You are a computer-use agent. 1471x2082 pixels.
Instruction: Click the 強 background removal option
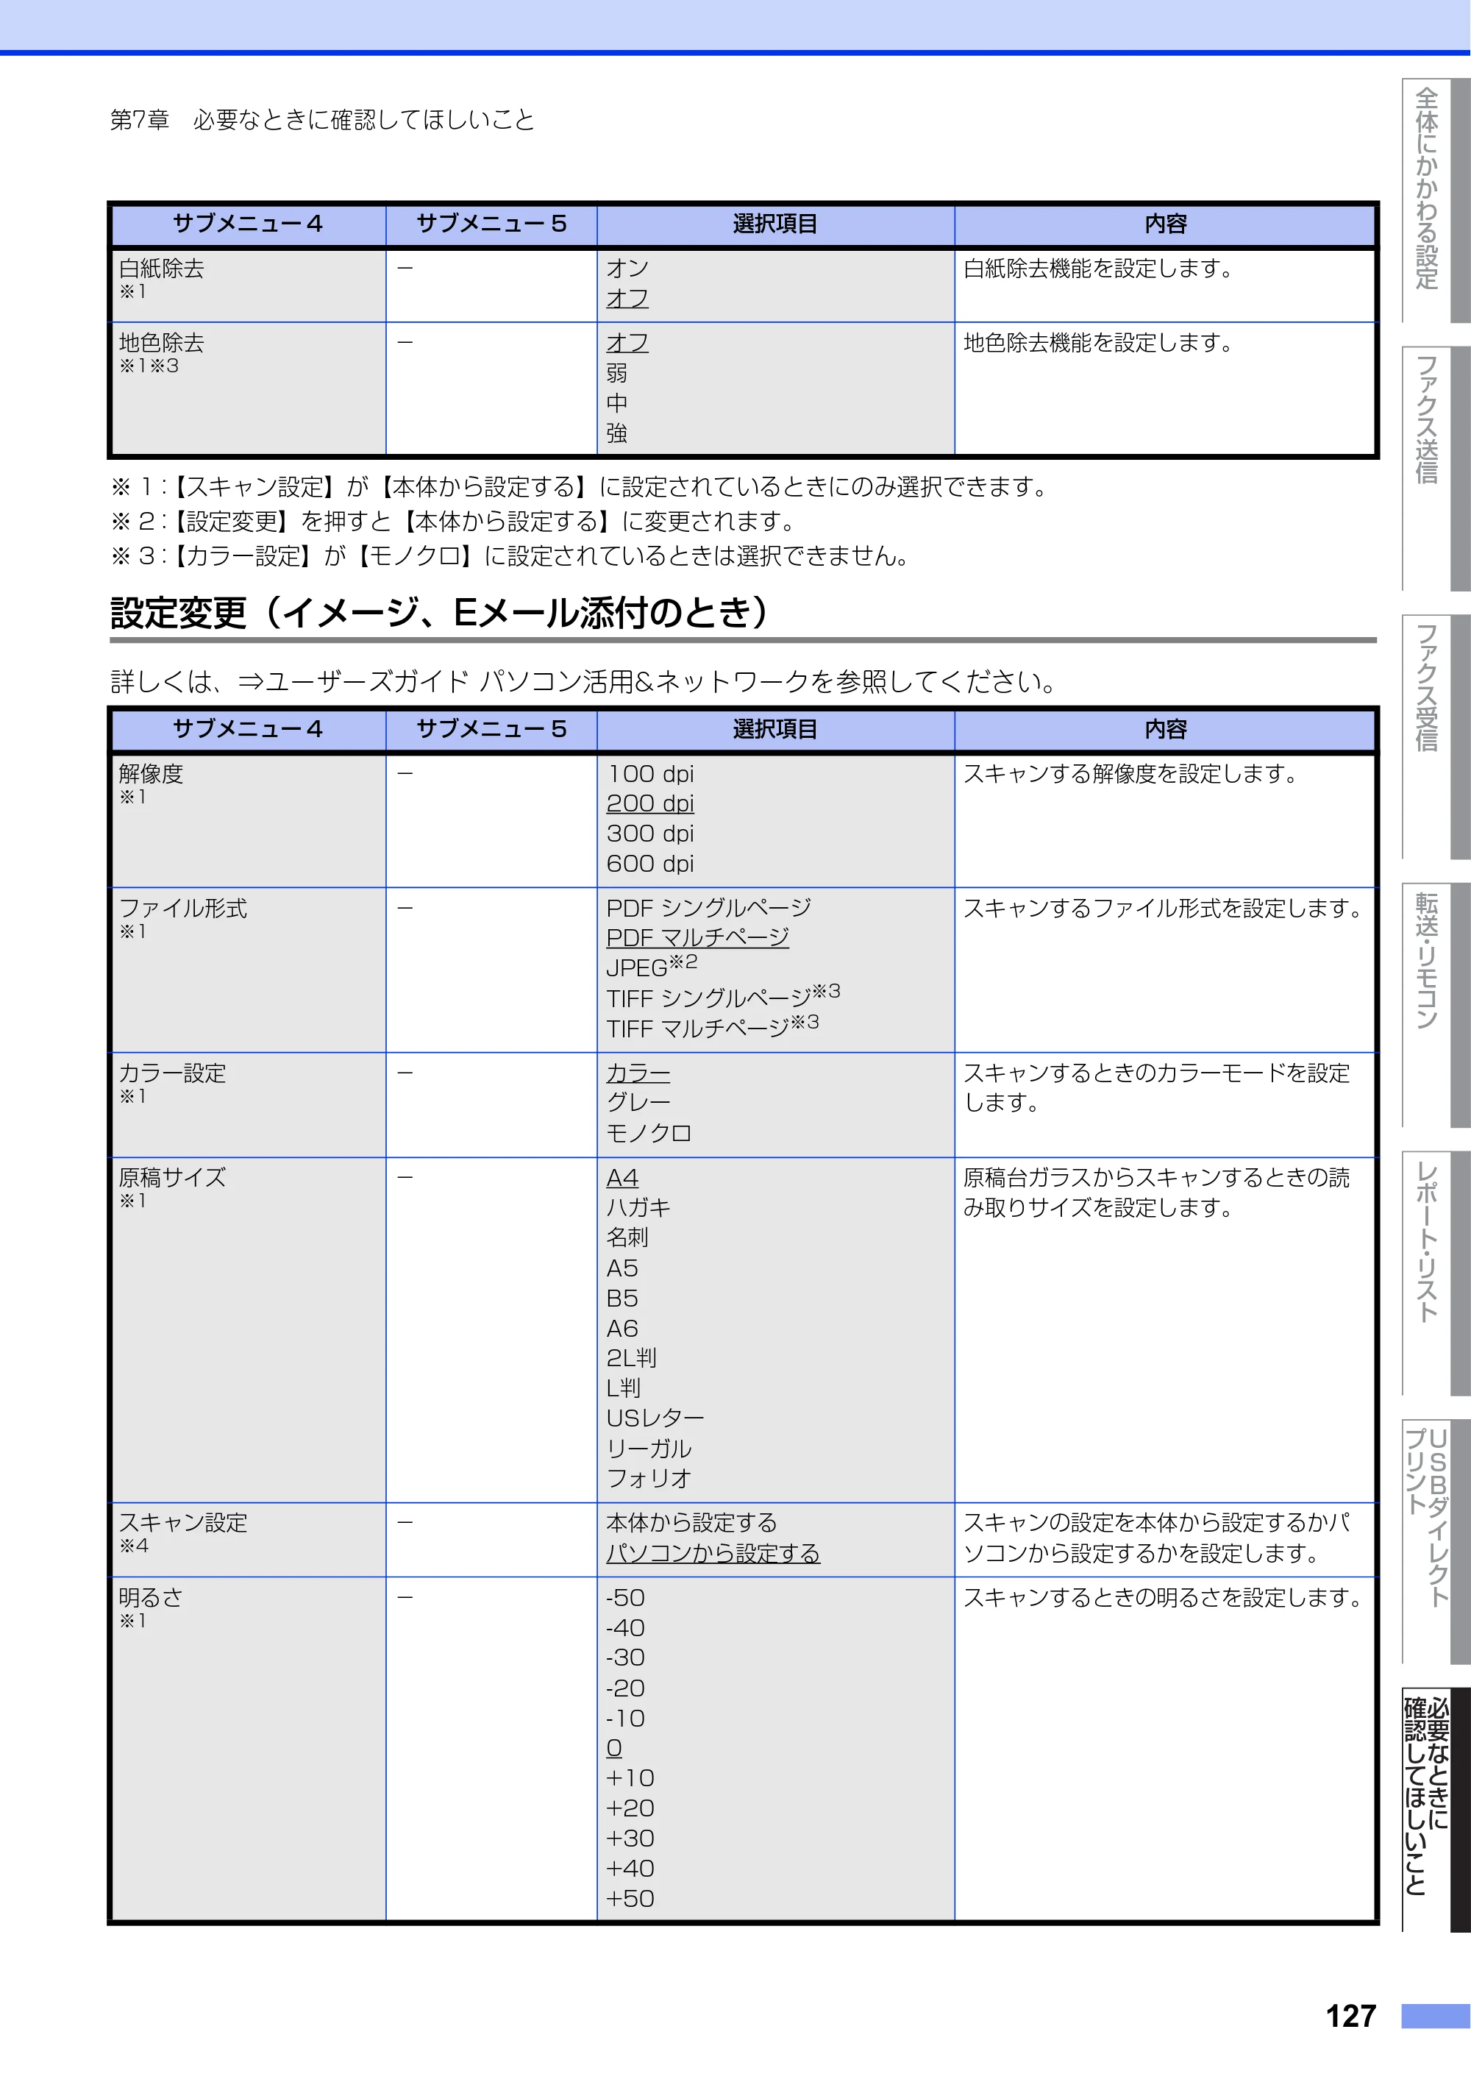coord(617,433)
